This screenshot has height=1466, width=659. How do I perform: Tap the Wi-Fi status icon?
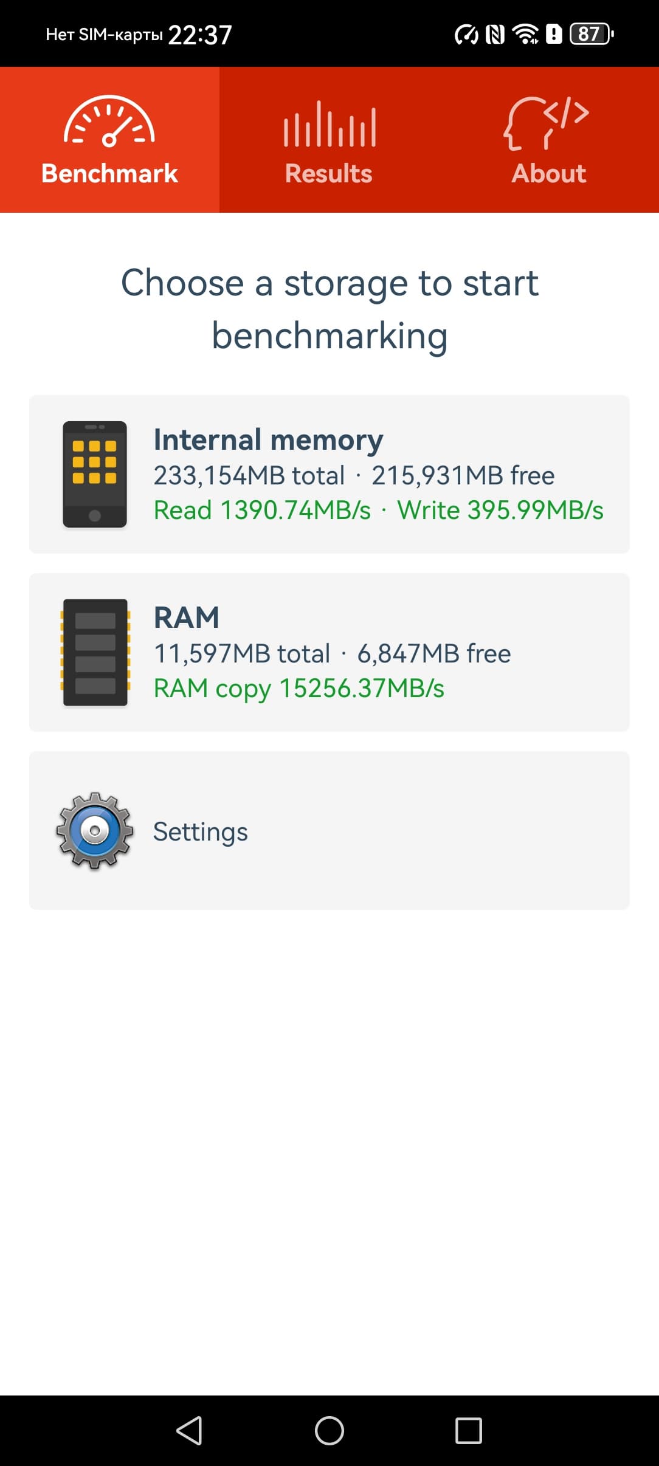(525, 35)
